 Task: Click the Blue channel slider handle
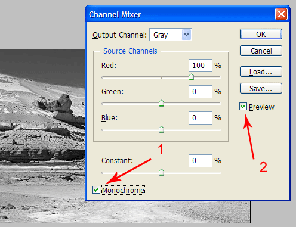[x=161, y=129]
